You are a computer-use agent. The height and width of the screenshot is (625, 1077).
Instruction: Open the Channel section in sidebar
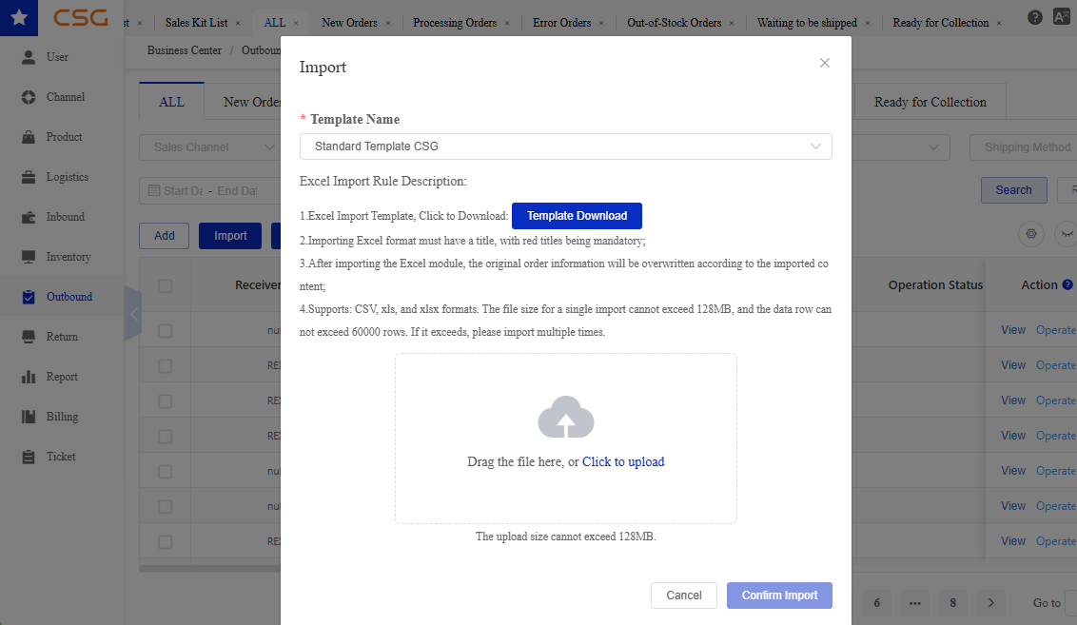click(x=62, y=97)
